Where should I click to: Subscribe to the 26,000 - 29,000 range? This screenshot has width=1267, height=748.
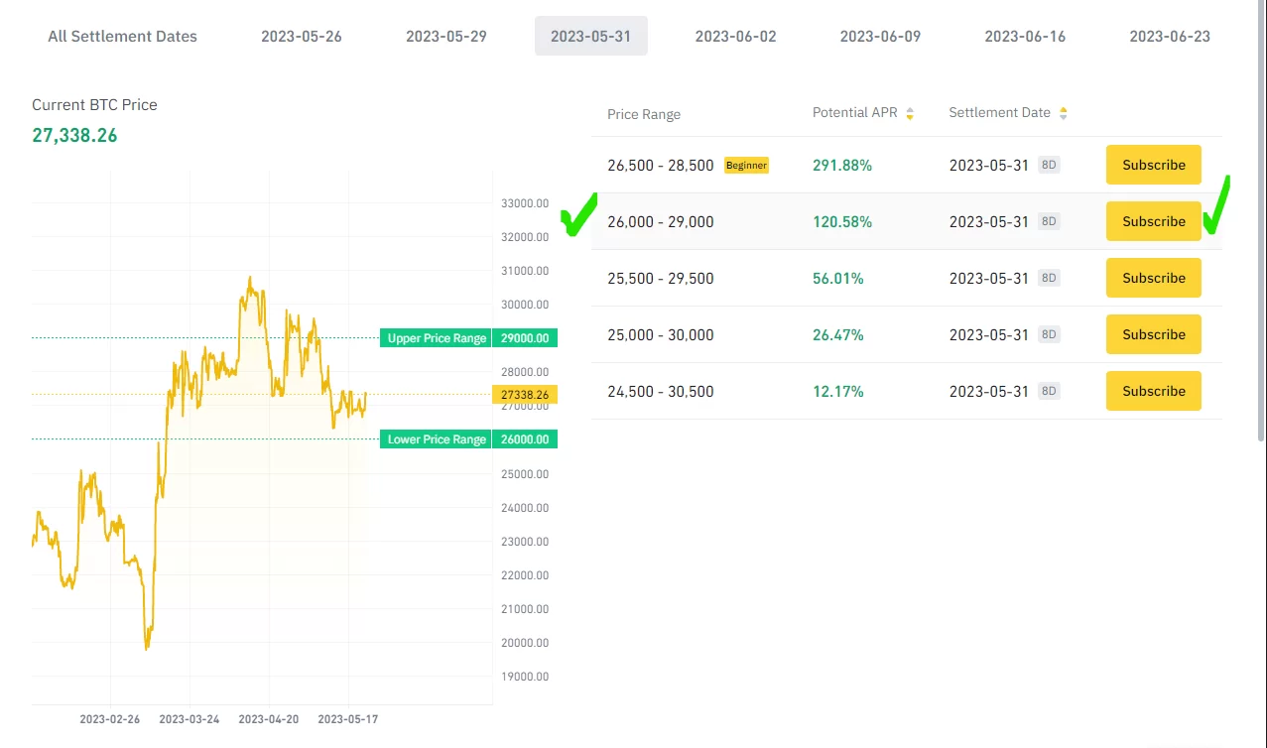(1153, 222)
